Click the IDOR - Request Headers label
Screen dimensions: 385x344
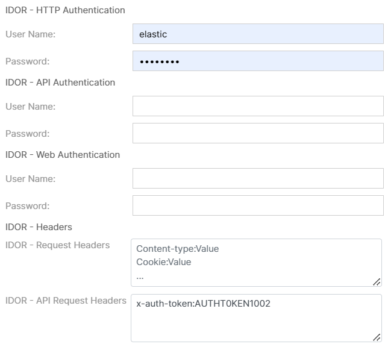(x=57, y=245)
